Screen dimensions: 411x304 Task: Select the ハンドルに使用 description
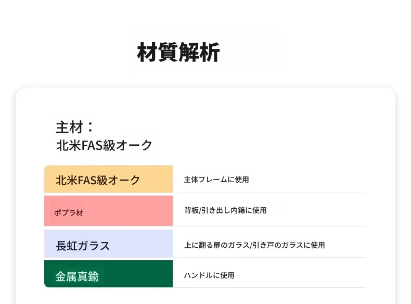click(x=209, y=275)
